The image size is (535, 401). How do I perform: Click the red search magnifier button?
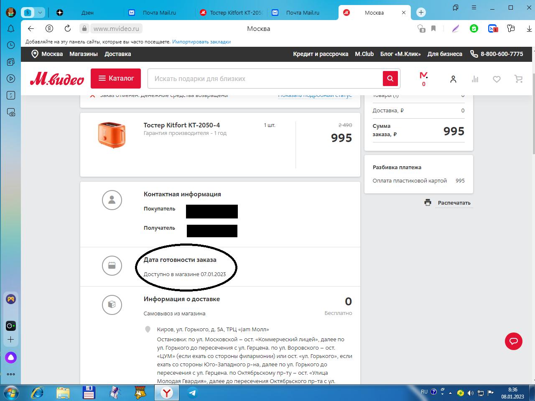click(390, 79)
